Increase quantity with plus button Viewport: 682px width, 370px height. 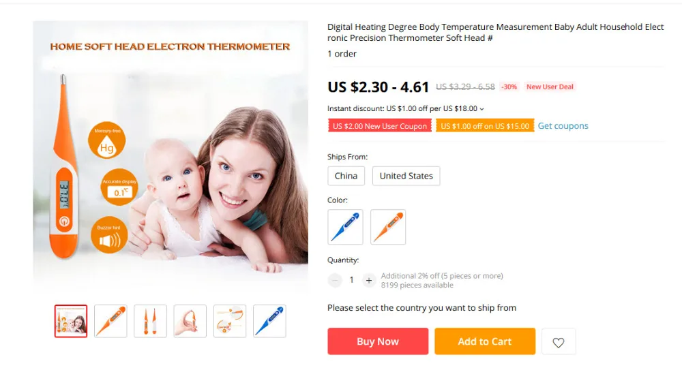click(x=368, y=281)
